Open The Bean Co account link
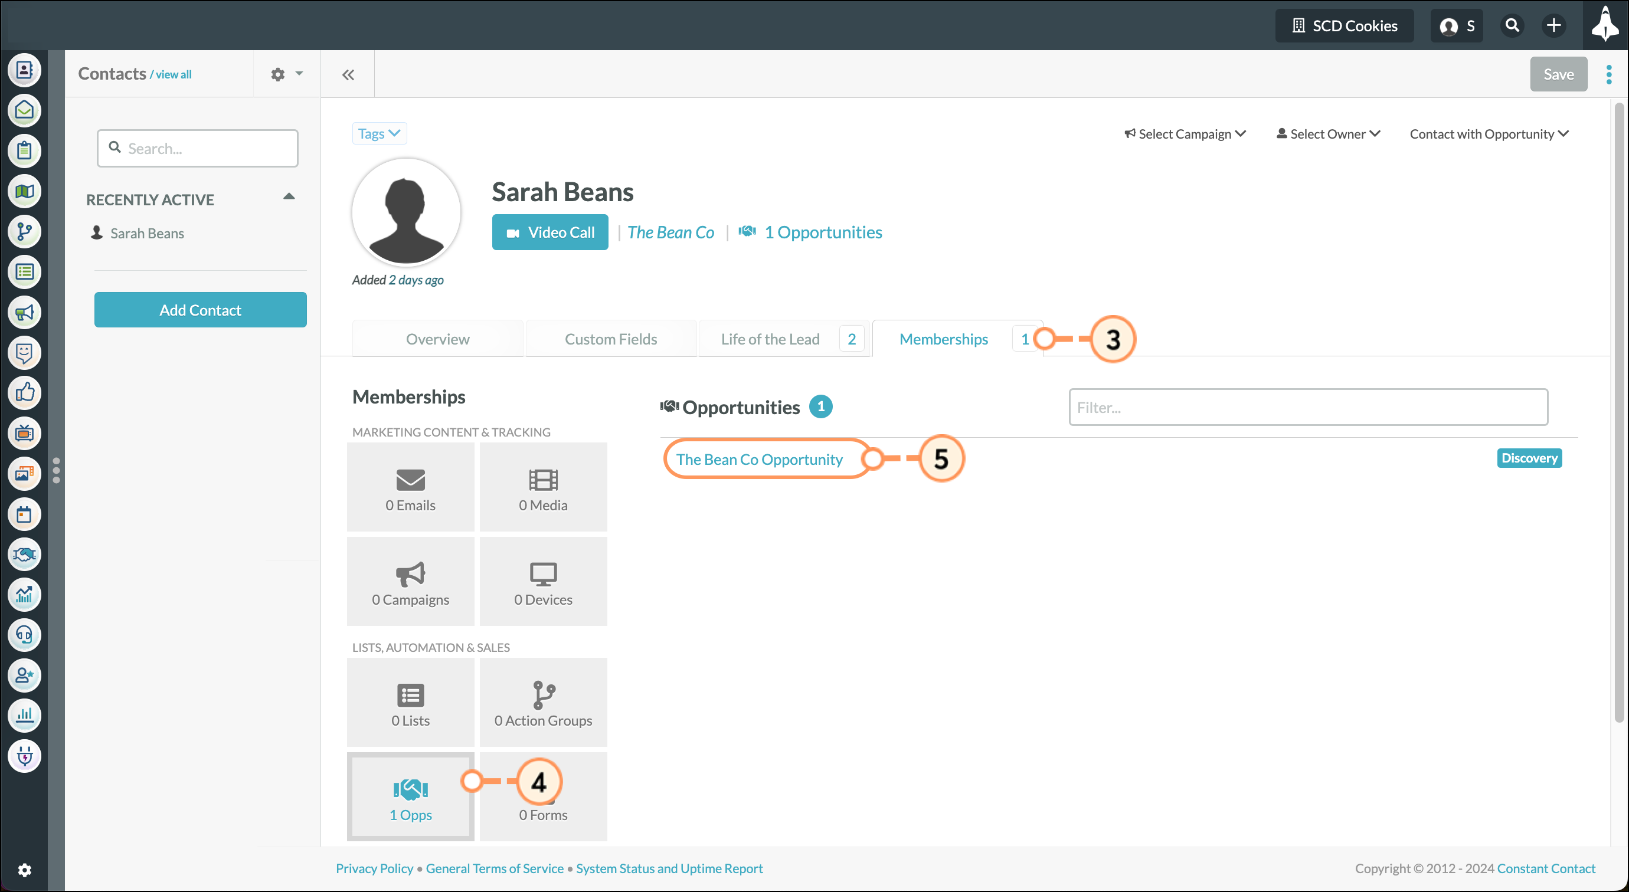The image size is (1629, 892). [x=671, y=232]
